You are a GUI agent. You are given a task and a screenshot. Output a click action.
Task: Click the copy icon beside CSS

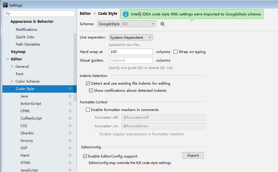[70, 126]
